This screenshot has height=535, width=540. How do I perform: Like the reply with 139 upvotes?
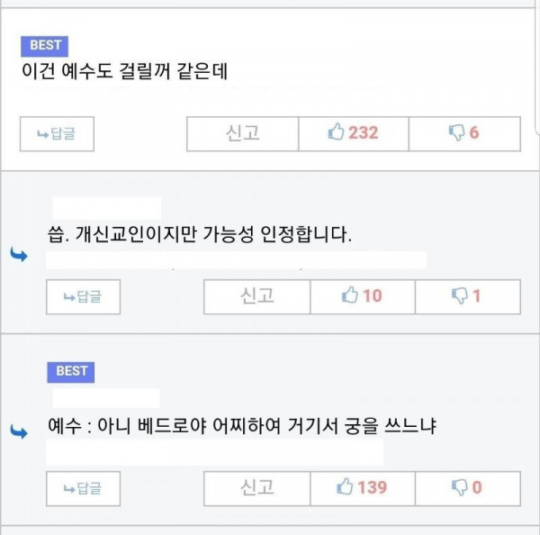click(363, 488)
